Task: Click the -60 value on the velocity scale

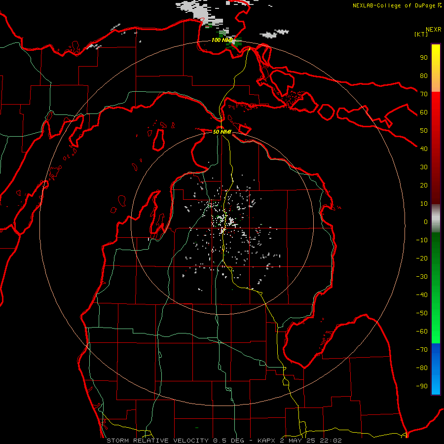Action: click(x=422, y=332)
